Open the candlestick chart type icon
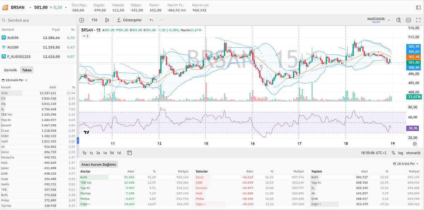 [107, 20]
